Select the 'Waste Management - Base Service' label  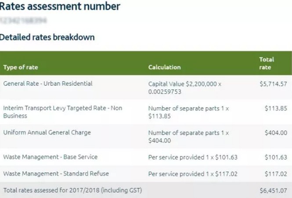tap(50, 157)
